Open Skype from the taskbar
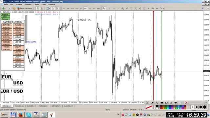This screenshot has width=210, height=118. tap(29, 115)
